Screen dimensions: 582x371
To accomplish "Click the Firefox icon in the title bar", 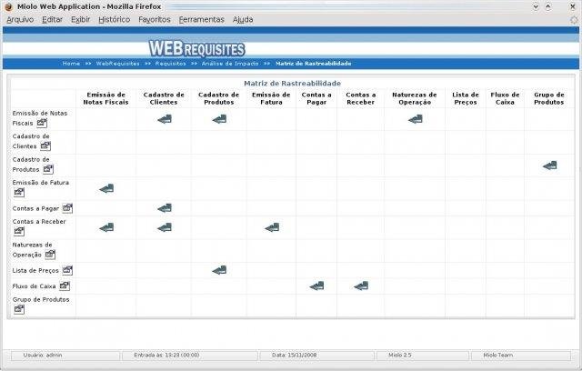I will tap(8, 6).
